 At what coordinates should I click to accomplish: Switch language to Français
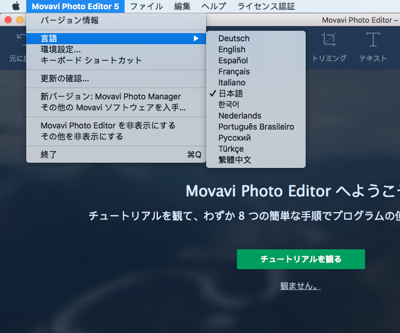click(256, 71)
